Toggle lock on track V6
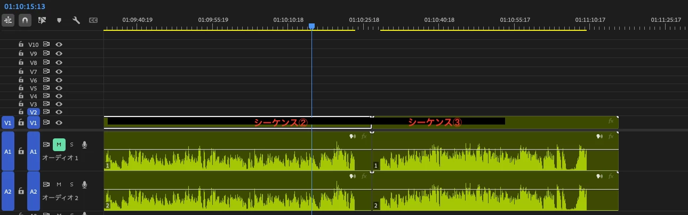The width and height of the screenshot is (688, 215). (21, 80)
